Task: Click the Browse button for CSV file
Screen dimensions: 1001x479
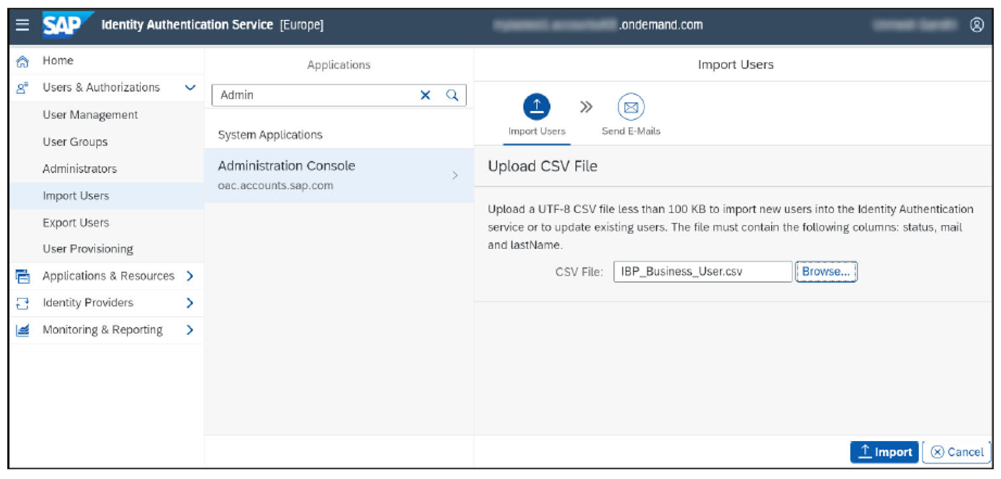Action: [825, 271]
